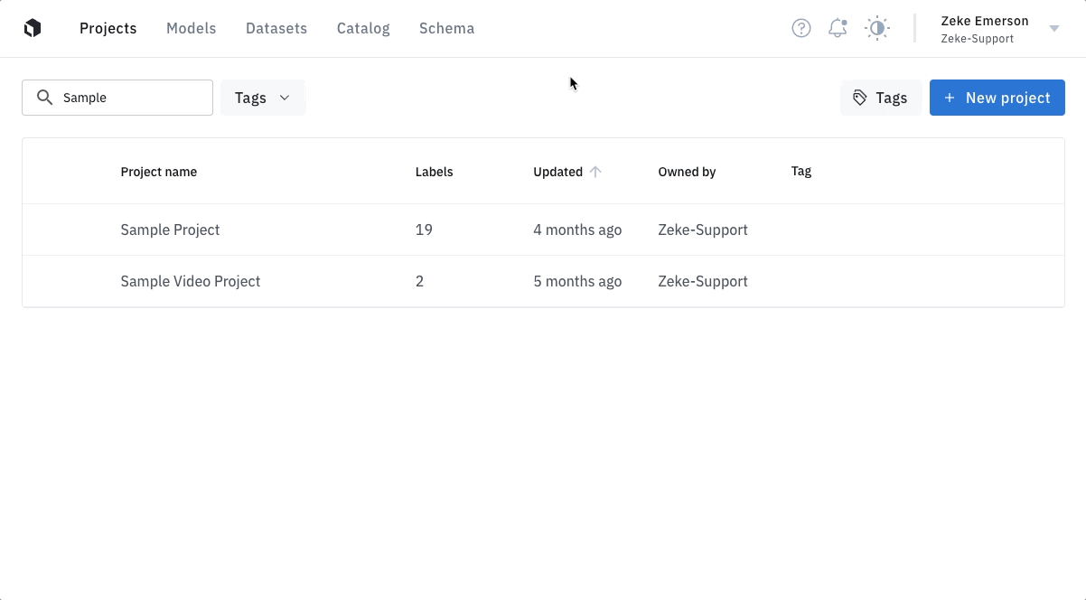Screen dimensions: 1086x600
Task: Click the 19 labels count cell
Action: (x=424, y=230)
